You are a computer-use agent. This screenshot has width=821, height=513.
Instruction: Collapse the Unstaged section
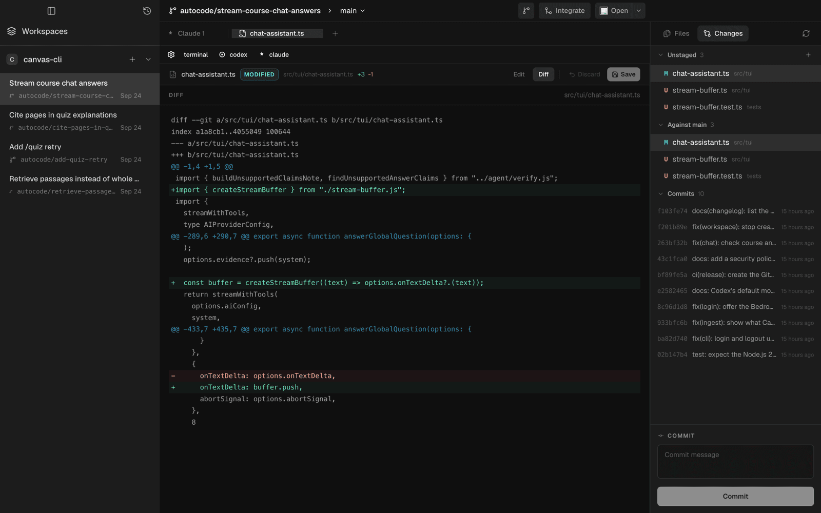[x=661, y=55]
